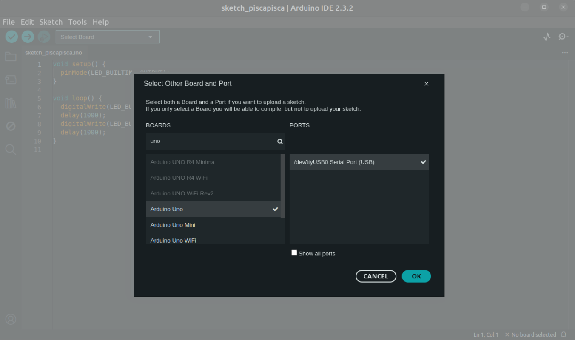This screenshot has width=575, height=340.
Task: Open the Sketch menu
Action: coord(51,22)
